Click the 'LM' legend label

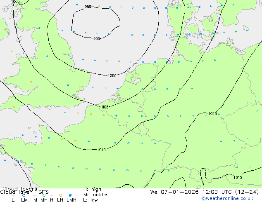[24, 200]
